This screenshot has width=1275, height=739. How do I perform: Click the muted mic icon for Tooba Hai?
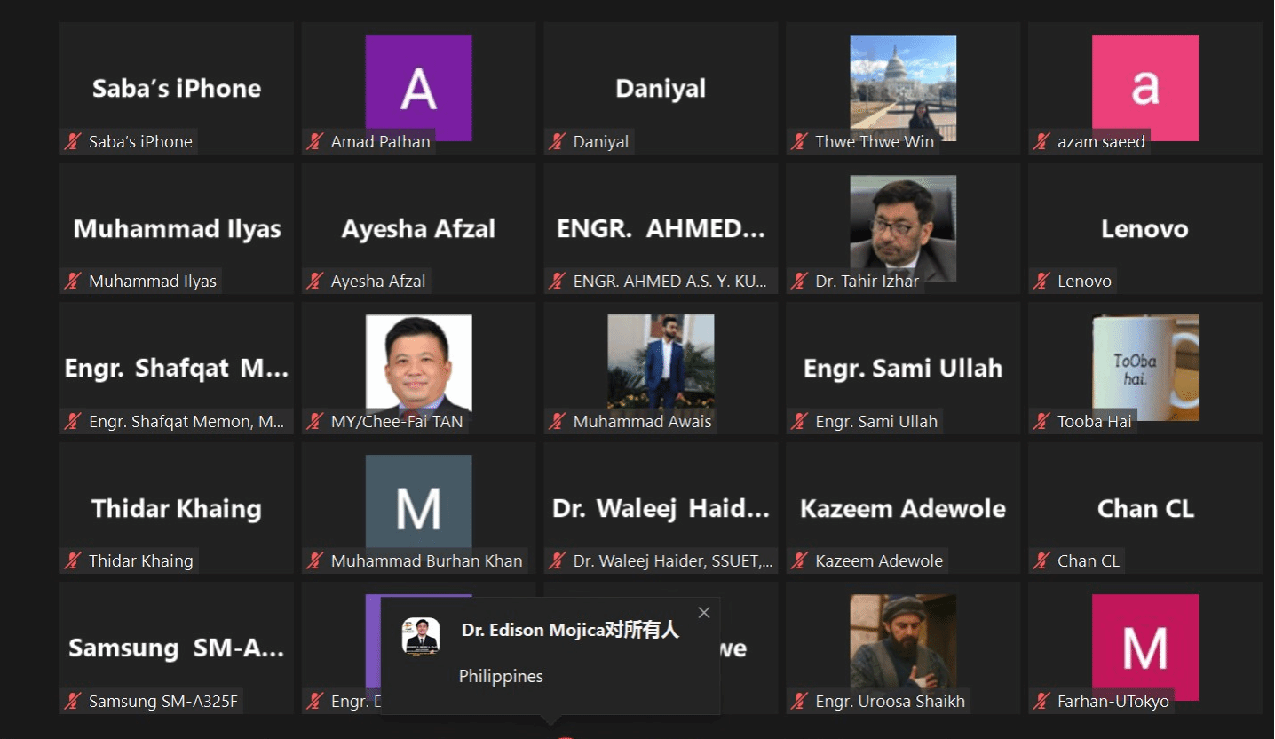[x=1041, y=421]
